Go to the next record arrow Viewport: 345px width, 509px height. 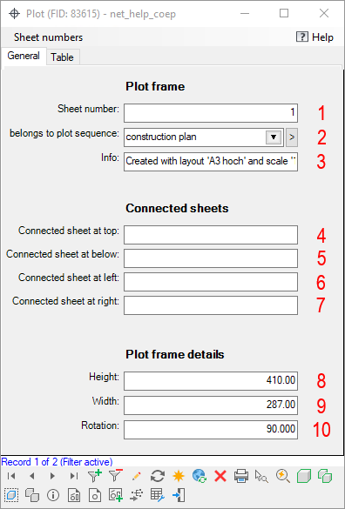52,476
